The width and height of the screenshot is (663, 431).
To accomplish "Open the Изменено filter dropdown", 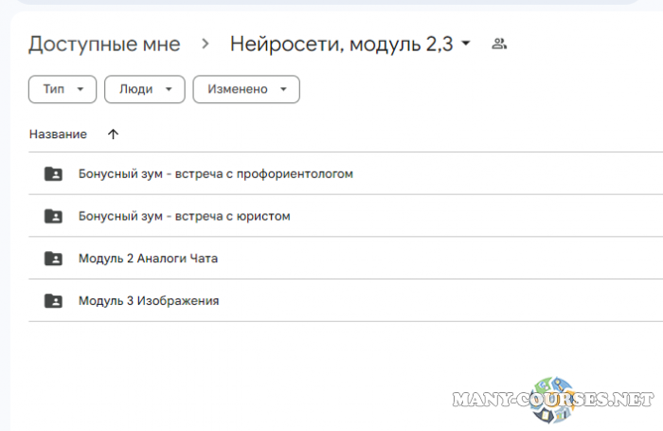I will (246, 89).
